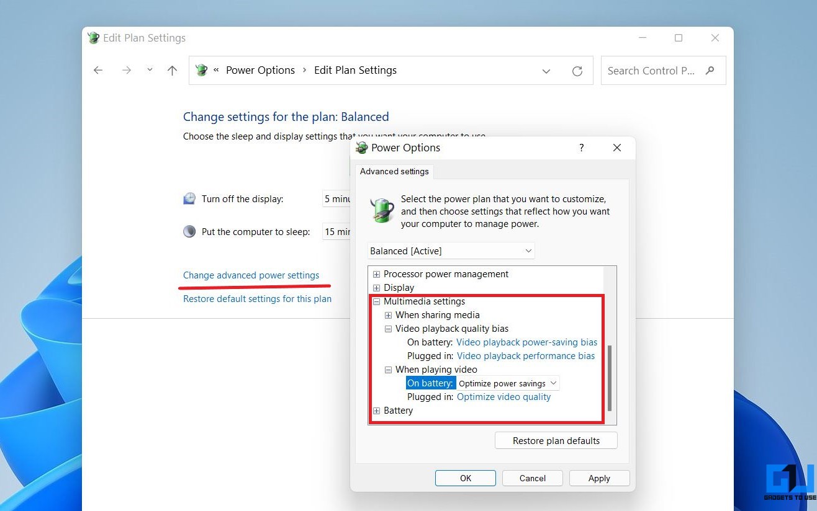Expand the Battery node
This screenshot has width=817, height=511.
coord(376,411)
